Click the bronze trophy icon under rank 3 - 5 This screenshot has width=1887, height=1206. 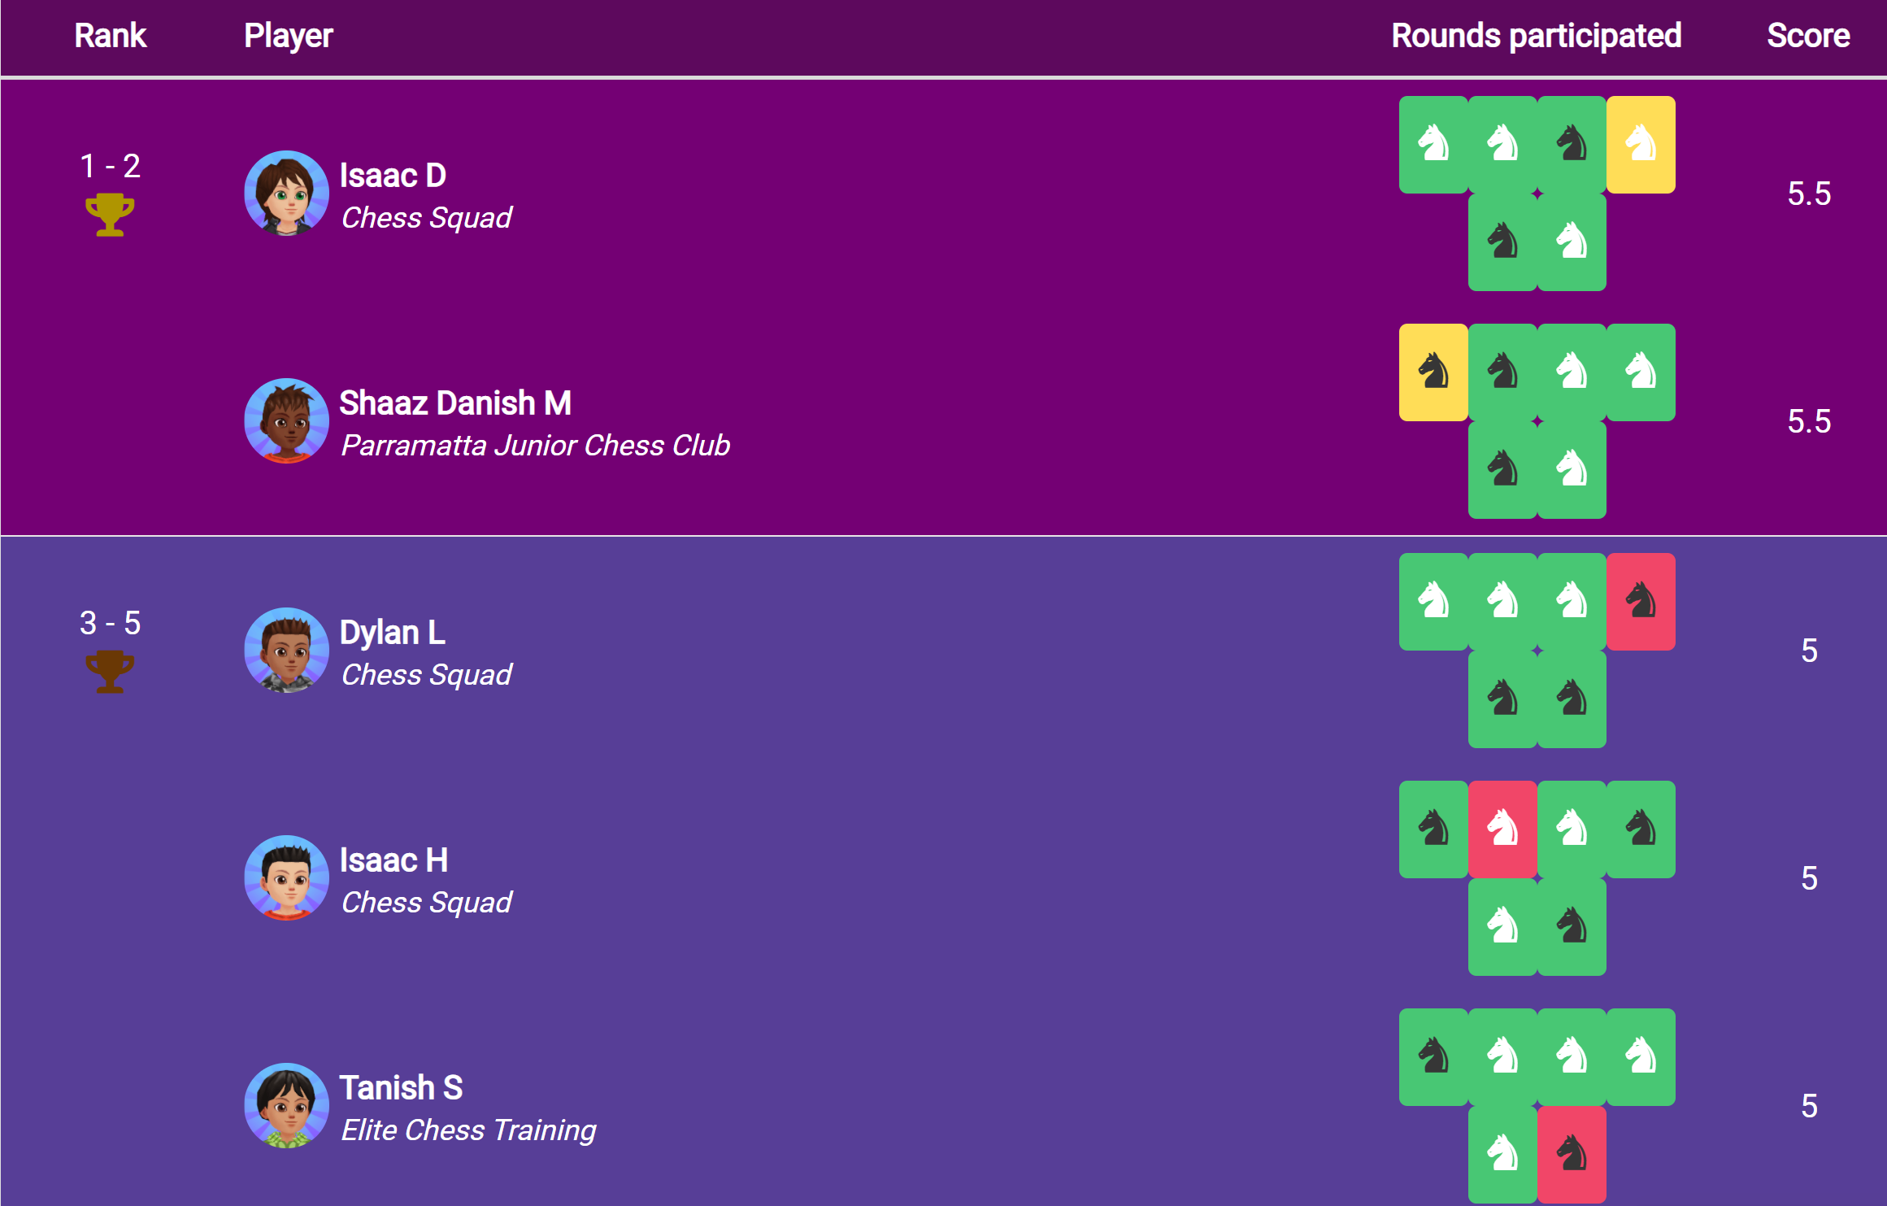click(x=110, y=672)
